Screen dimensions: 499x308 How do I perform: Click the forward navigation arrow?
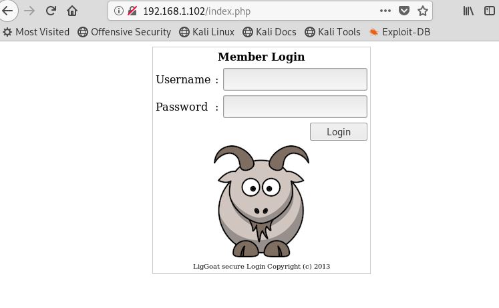point(29,11)
